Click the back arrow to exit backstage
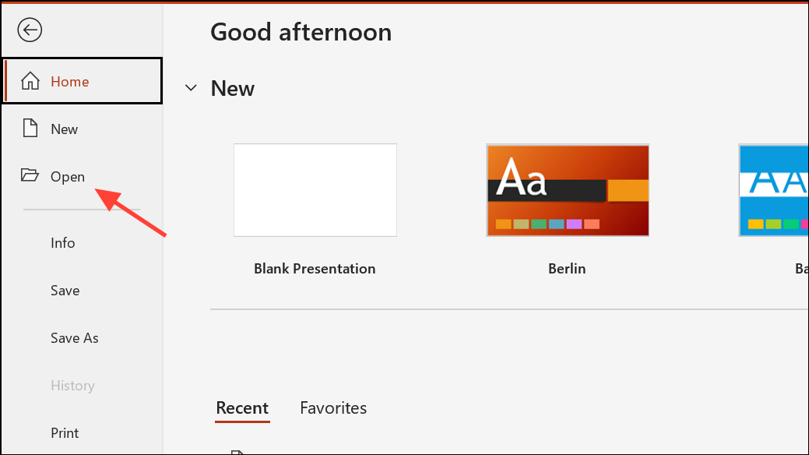The width and height of the screenshot is (809, 455). click(30, 30)
